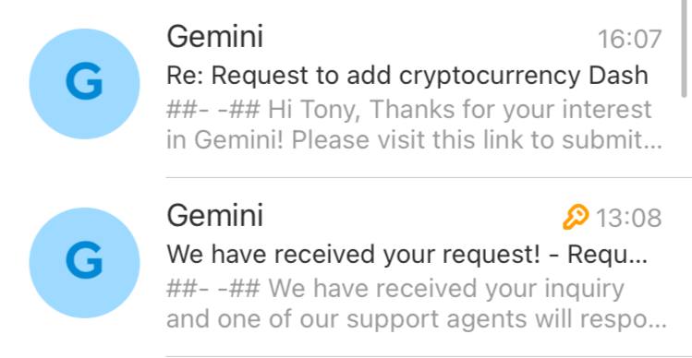
Task: Click the message list scrollbar
Action: coord(686,48)
